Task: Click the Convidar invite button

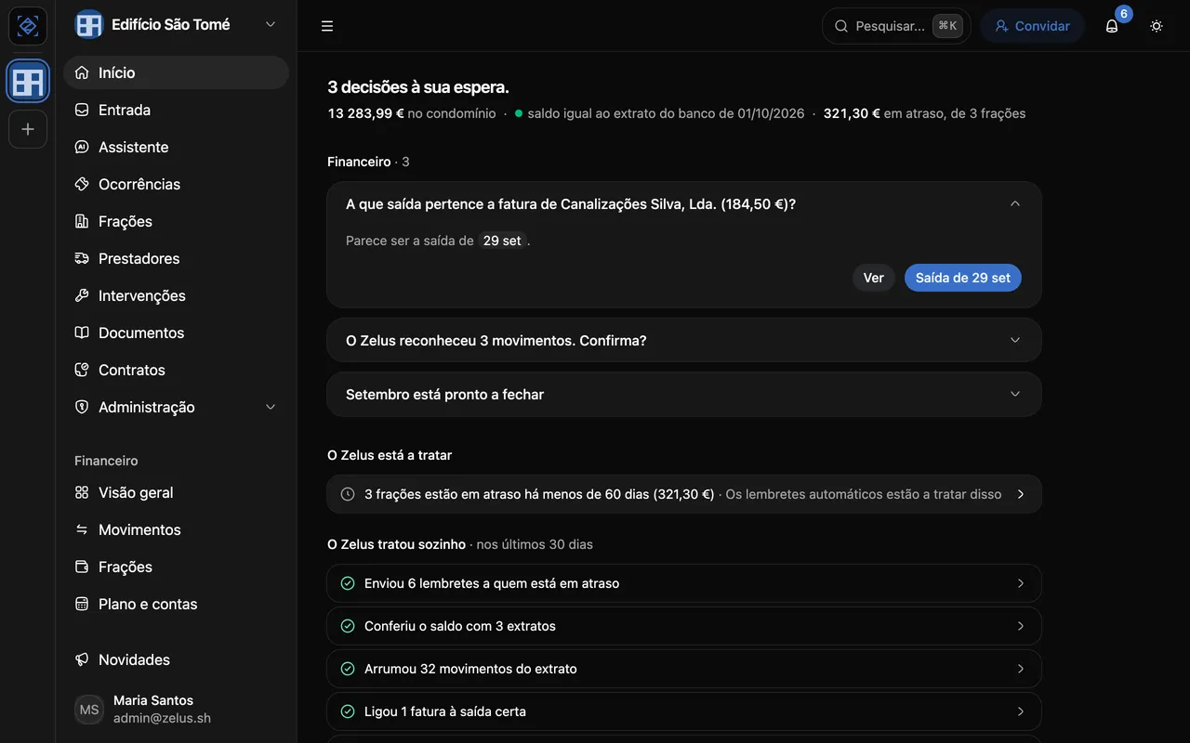Action: click(x=1032, y=26)
